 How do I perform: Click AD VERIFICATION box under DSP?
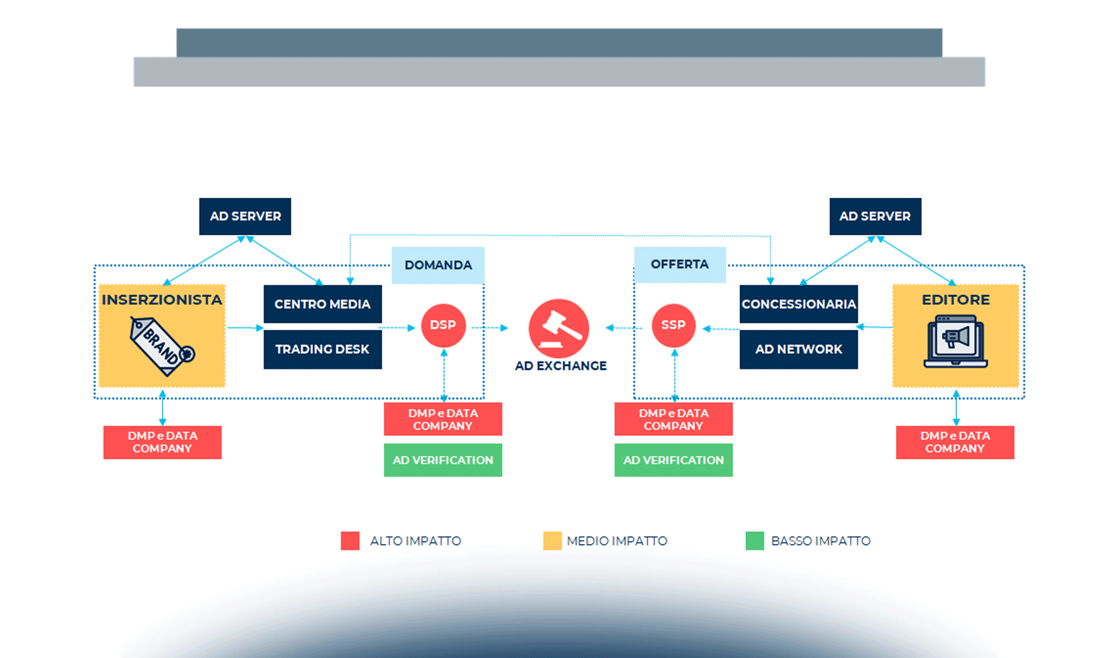443,460
